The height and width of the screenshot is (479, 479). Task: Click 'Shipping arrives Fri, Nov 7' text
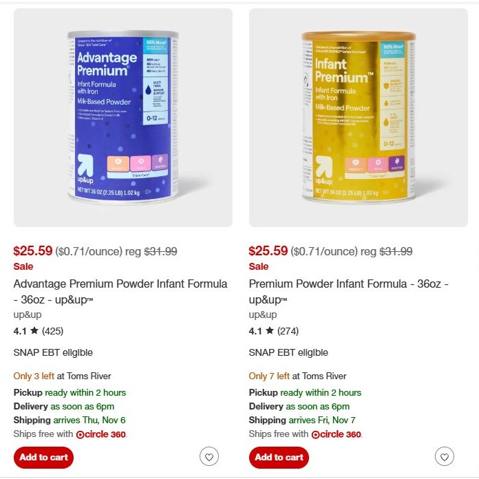[x=302, y=420]
